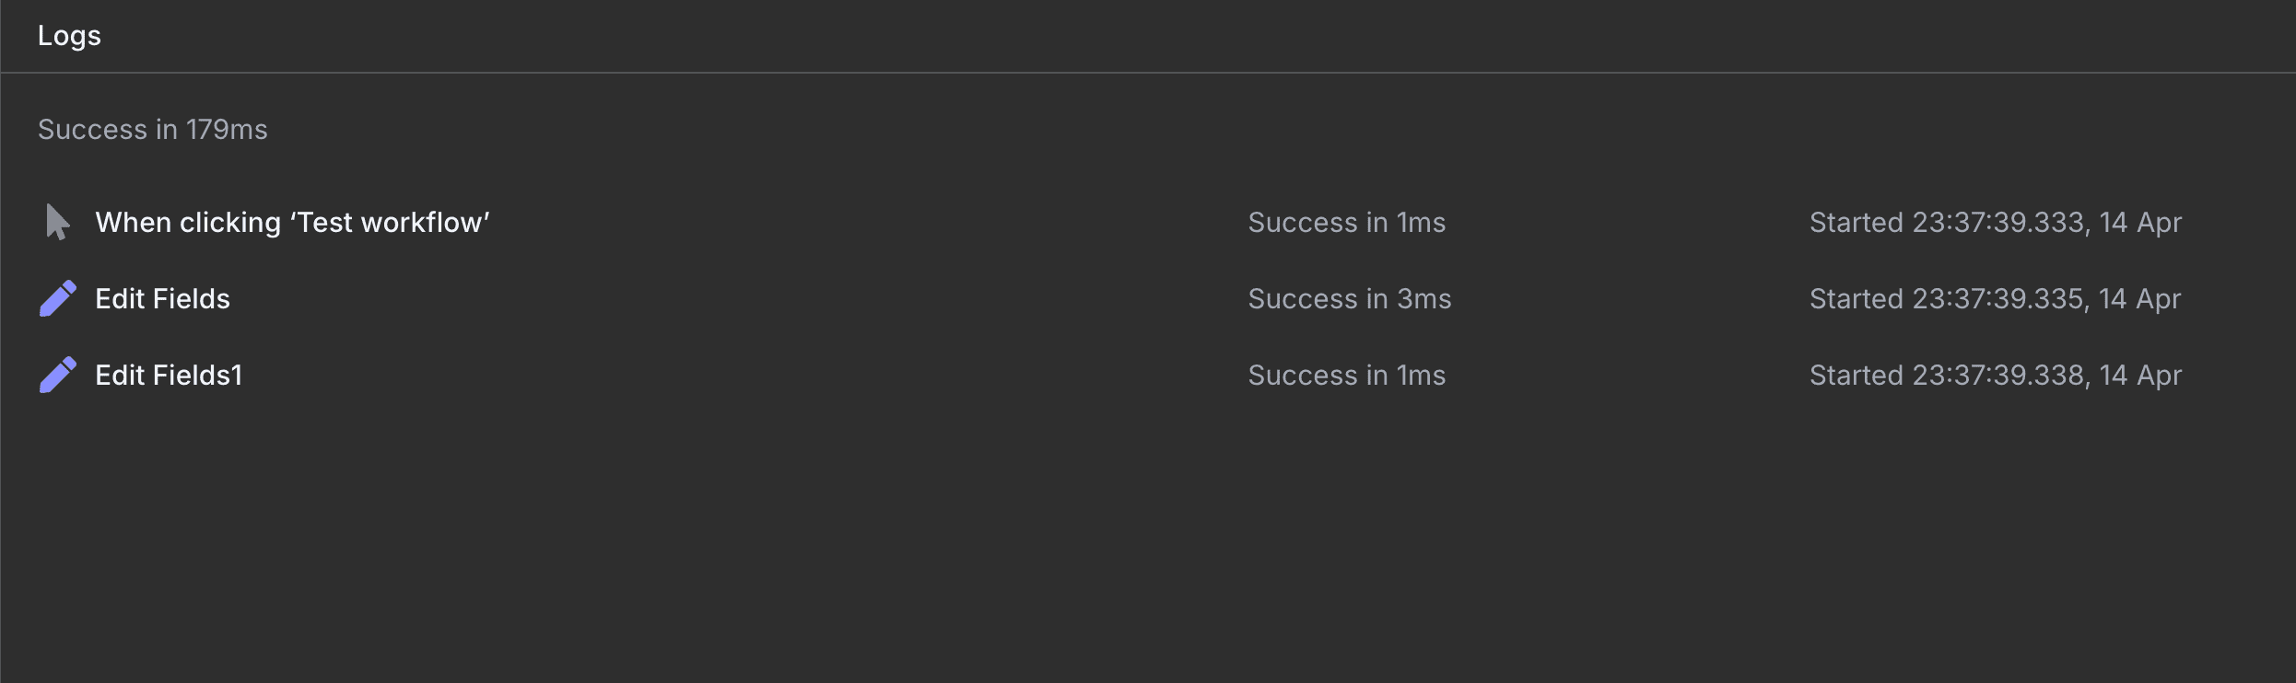2296x683 pixels.
Task: Click the 'When clicking Test workflow' log entry
Action: 291,222
